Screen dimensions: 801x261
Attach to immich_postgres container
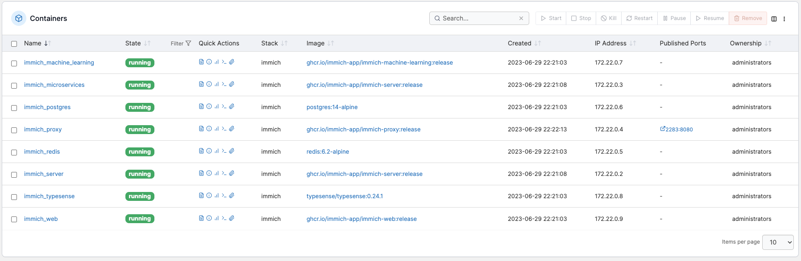(x=232, y=106)
